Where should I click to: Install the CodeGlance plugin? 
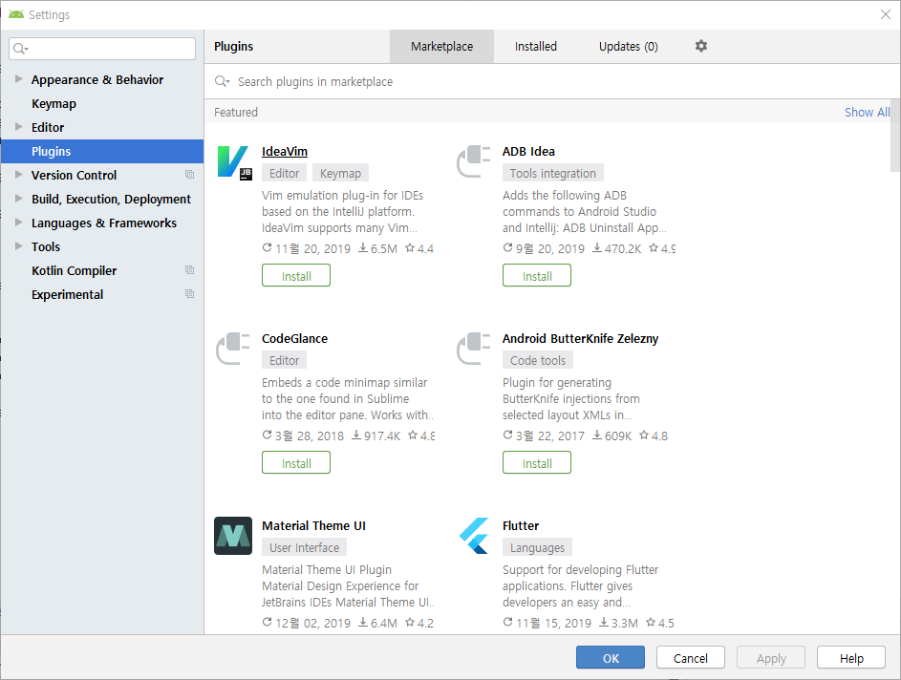click(296, 463)
